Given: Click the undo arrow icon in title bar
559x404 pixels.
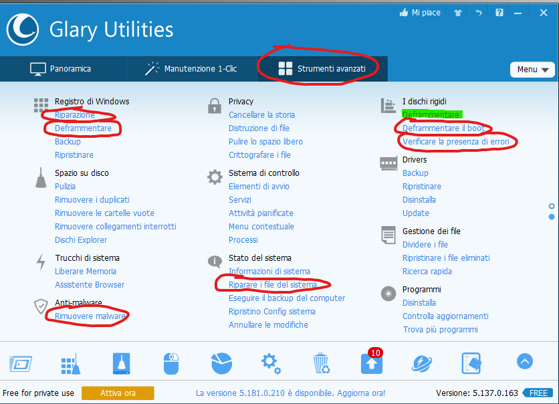Looking at the screenshot, I should (479, 13).
